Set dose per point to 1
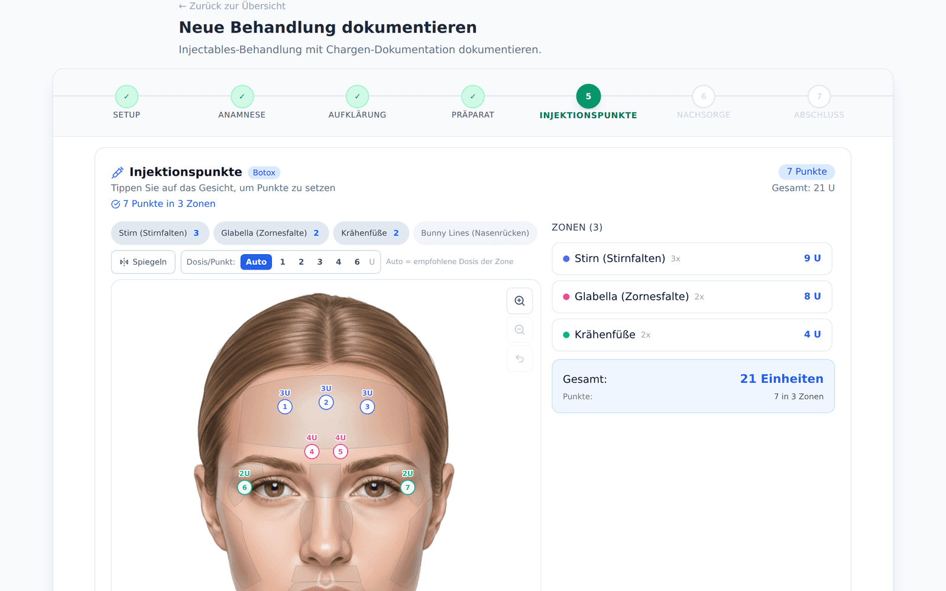The height and width of the screenshot is (591, 946). (283, 262)
